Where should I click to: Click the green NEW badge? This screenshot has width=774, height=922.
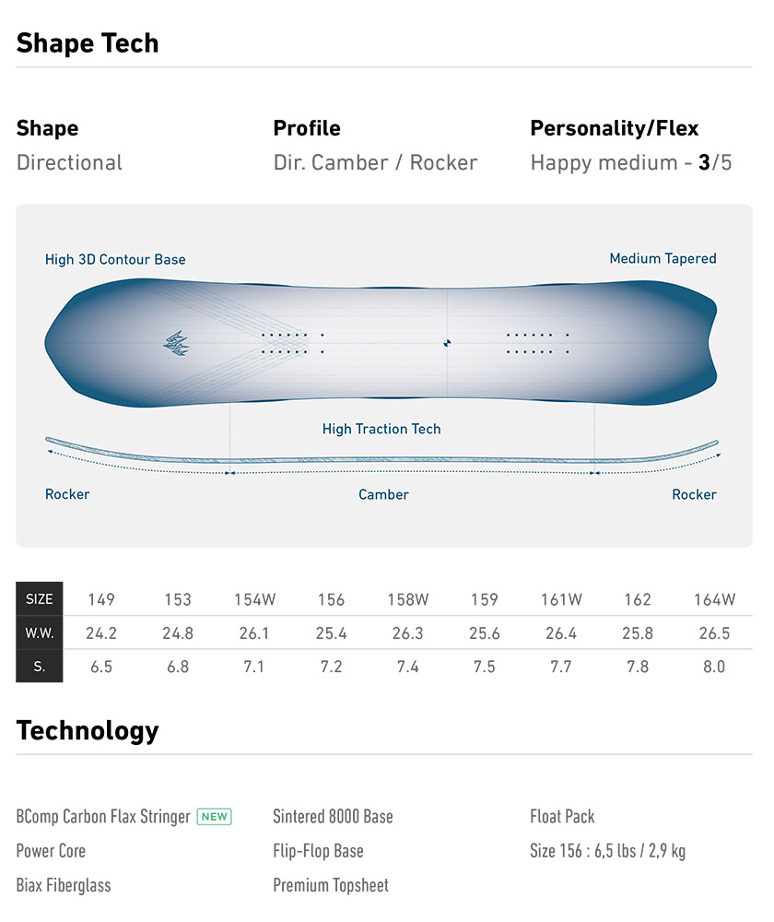click(215, 816)
